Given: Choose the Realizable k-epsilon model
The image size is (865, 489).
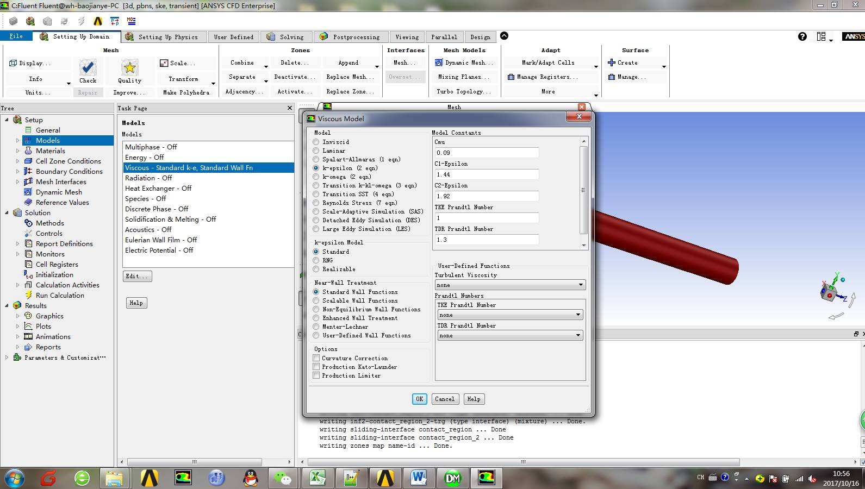Looking at the screenshot, I should point(316,269).
